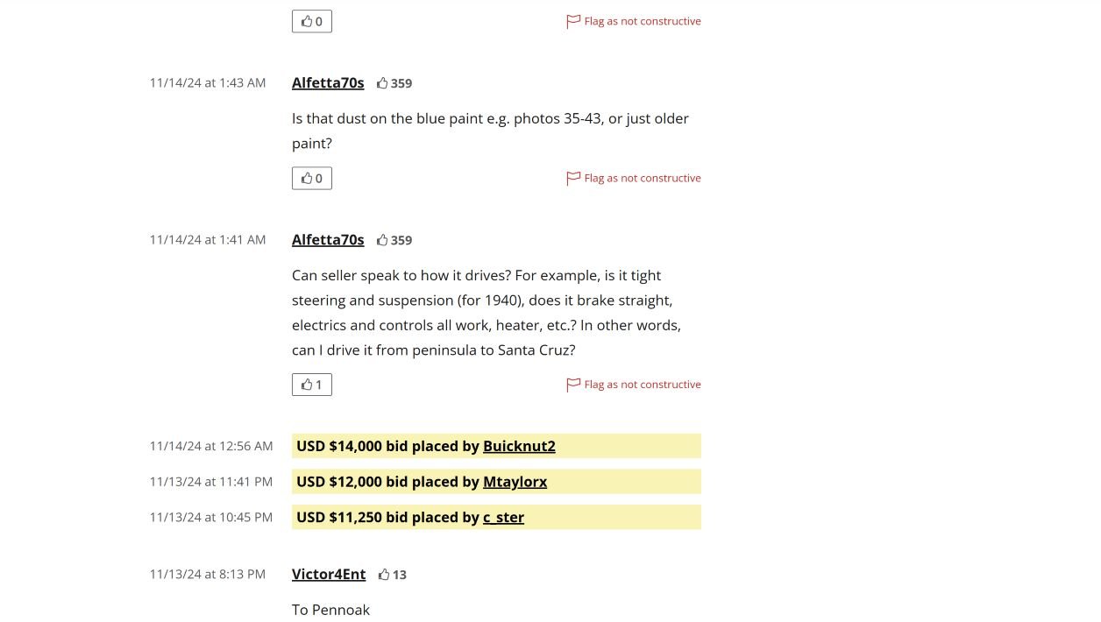1101x622 pixels.
Task: Open bidder c_ster's profile
Action: pyautogui.click(x=503, y=518)
